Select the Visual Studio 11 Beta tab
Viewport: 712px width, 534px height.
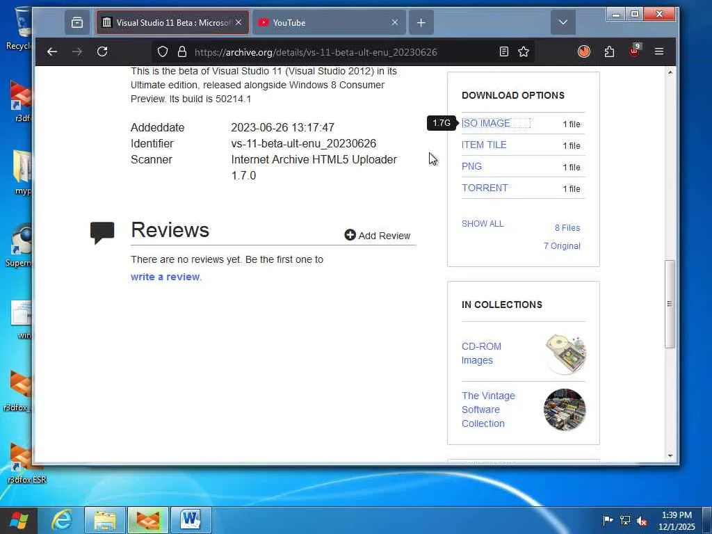point(172,22)
